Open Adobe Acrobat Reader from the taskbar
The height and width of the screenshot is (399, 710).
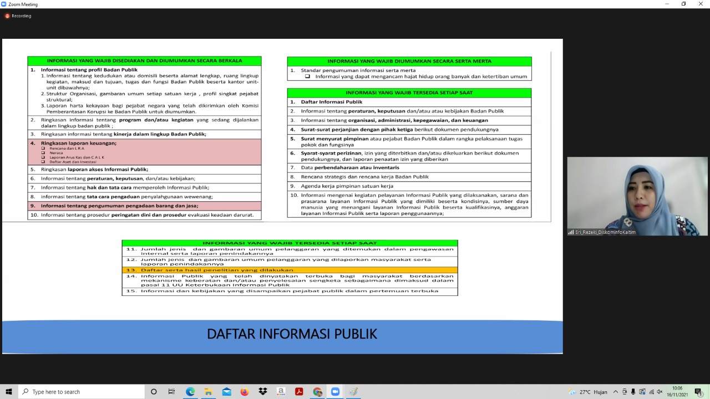point(299,392)
